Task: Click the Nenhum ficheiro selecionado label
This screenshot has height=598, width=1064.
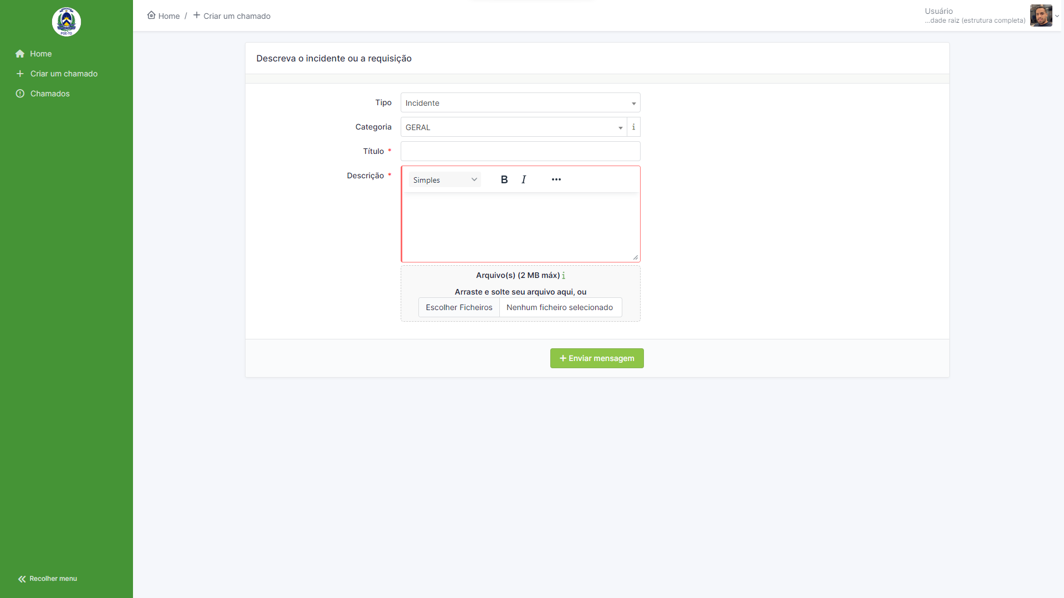Action: (x=560, y=307)
